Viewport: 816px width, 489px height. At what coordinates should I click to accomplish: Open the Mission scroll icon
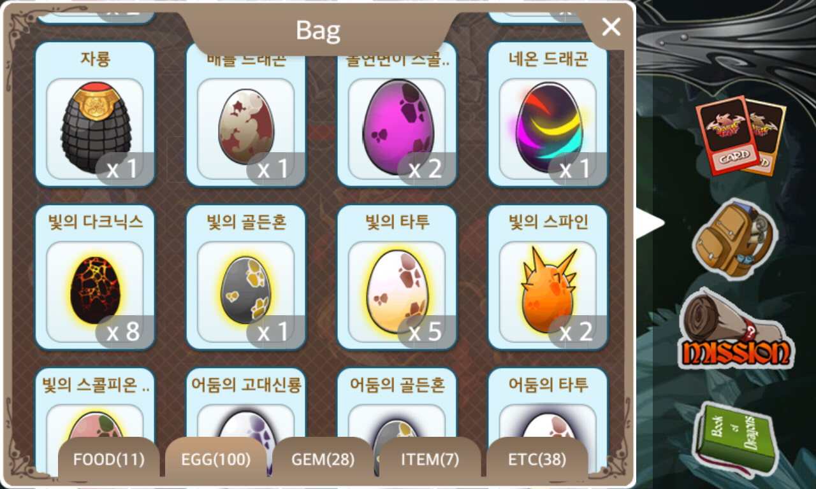pyautogui.click(x=736, y=329)
